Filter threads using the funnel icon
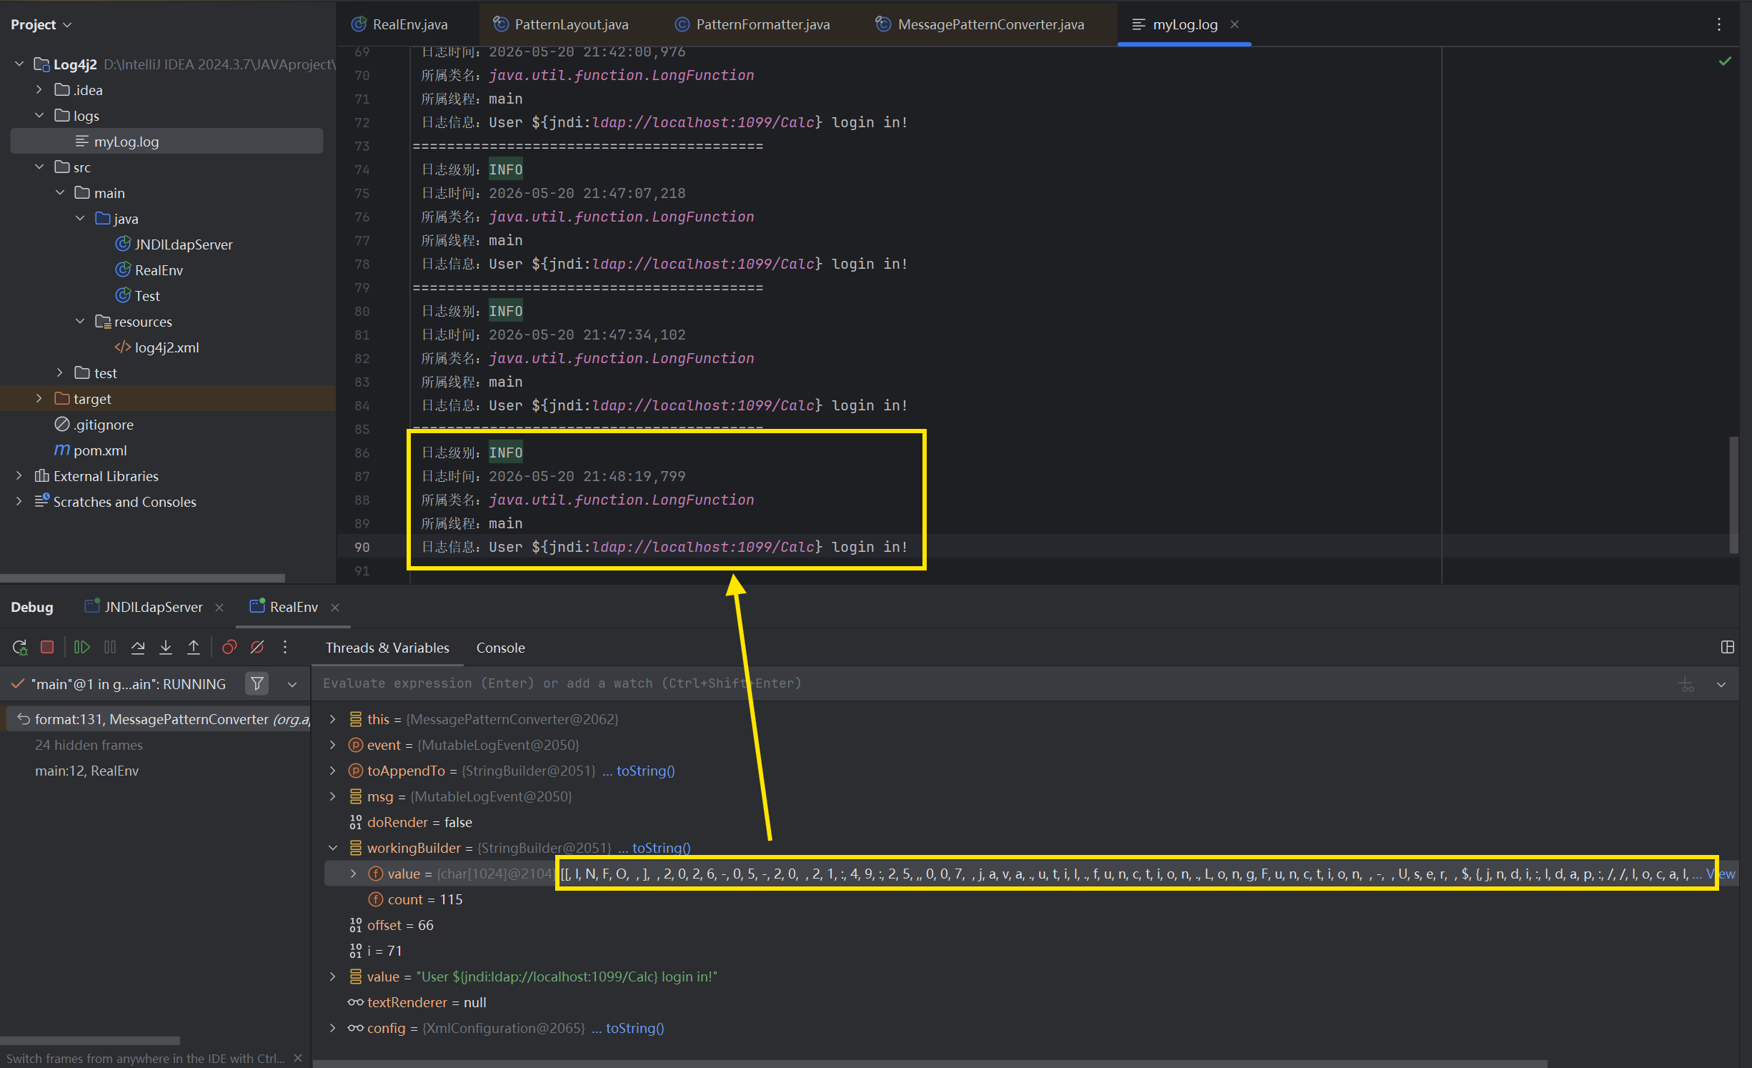This screenshot has height=1068, width=1752. 257,684
